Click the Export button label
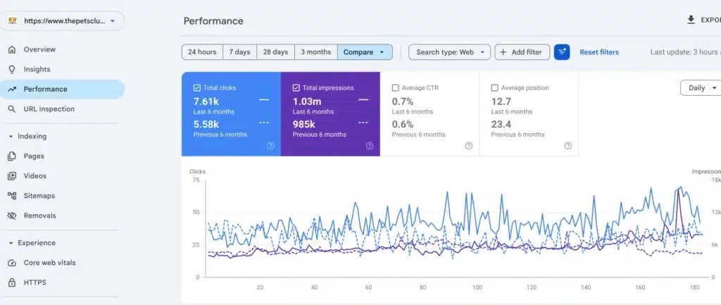The height and width of the screenshot is (305, 721). click(710, 20)
